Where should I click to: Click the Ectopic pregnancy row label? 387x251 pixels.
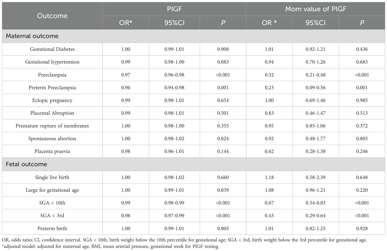[52, 100]
